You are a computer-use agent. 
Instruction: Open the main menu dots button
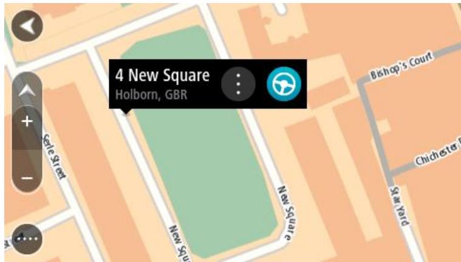pyautogui.click(x=27, y=239)
